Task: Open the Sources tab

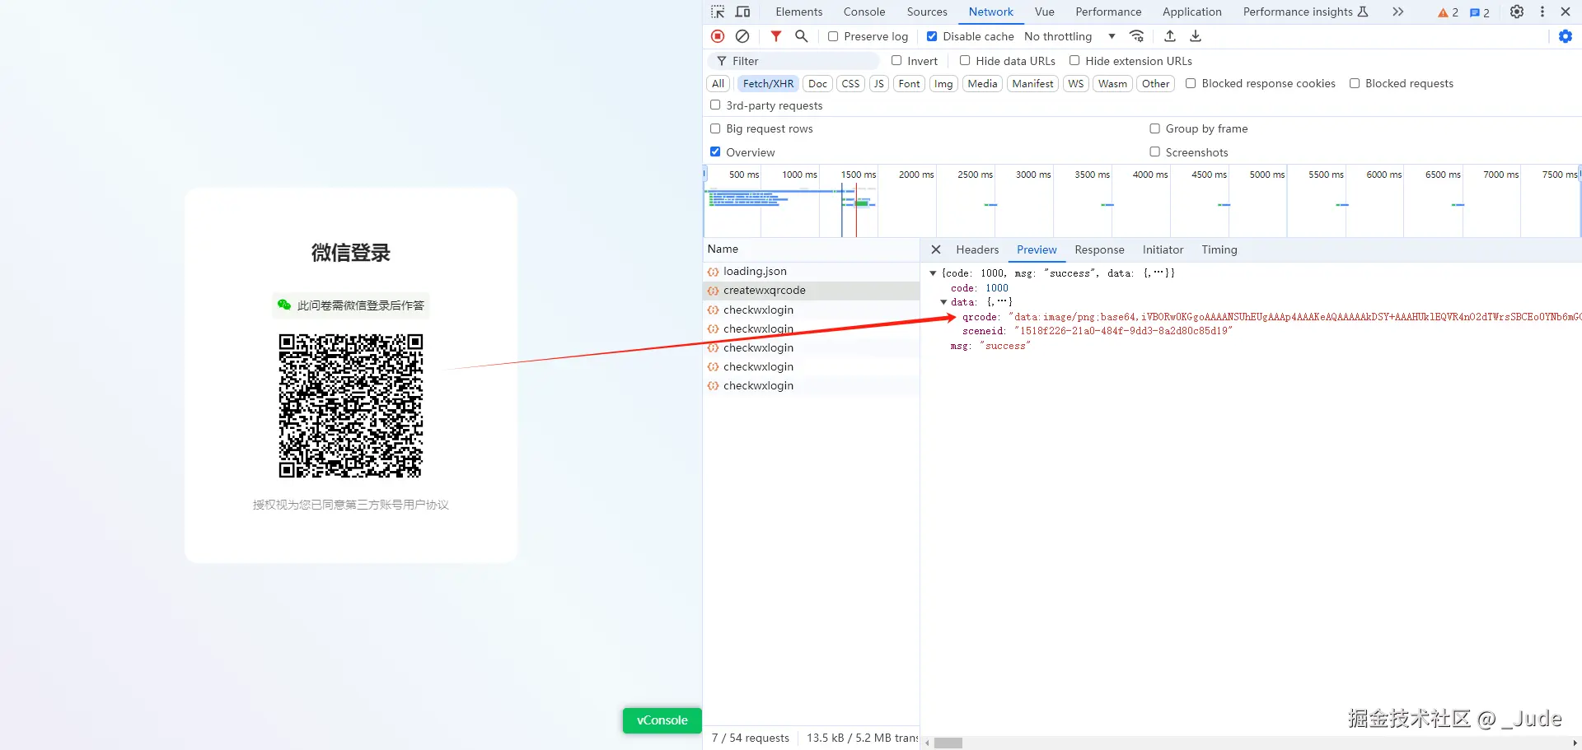Action: tap(927, 12)
